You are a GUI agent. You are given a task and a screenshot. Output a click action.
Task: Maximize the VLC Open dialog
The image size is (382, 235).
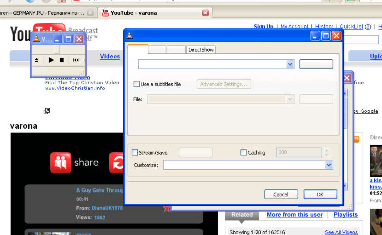(x=326, y=36)
